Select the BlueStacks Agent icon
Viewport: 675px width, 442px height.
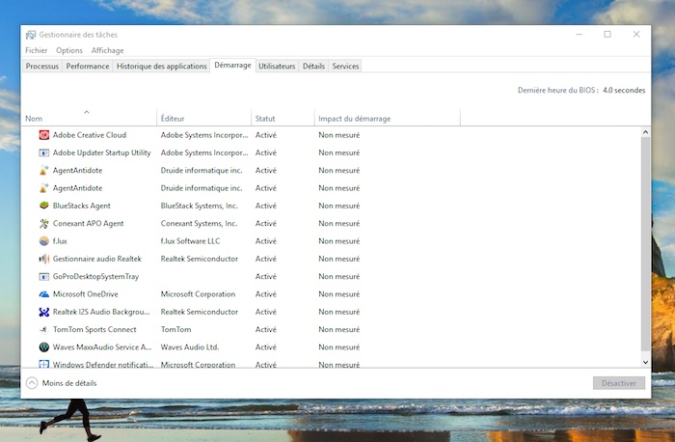[x=44, y=206]
